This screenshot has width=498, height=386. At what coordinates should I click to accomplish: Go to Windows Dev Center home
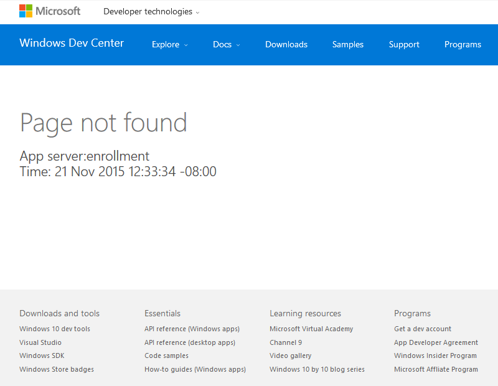point(72,43)
